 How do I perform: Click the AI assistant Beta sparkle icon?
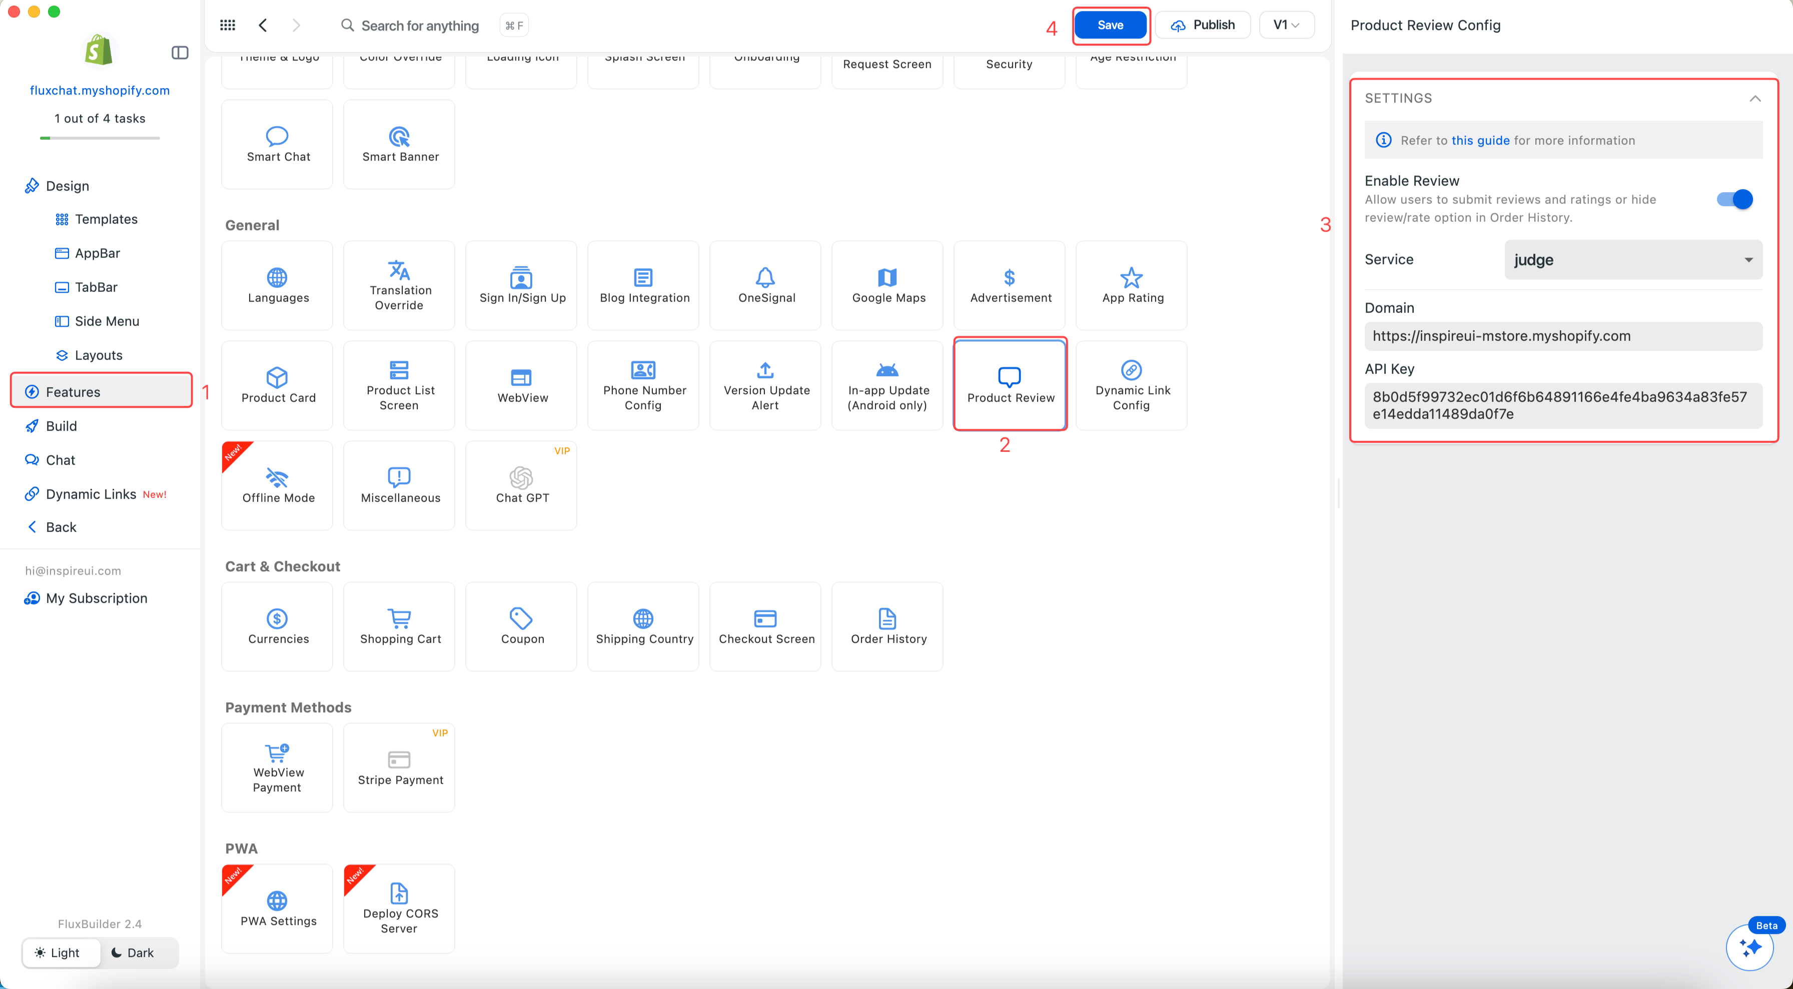[x=1749, y=947]
